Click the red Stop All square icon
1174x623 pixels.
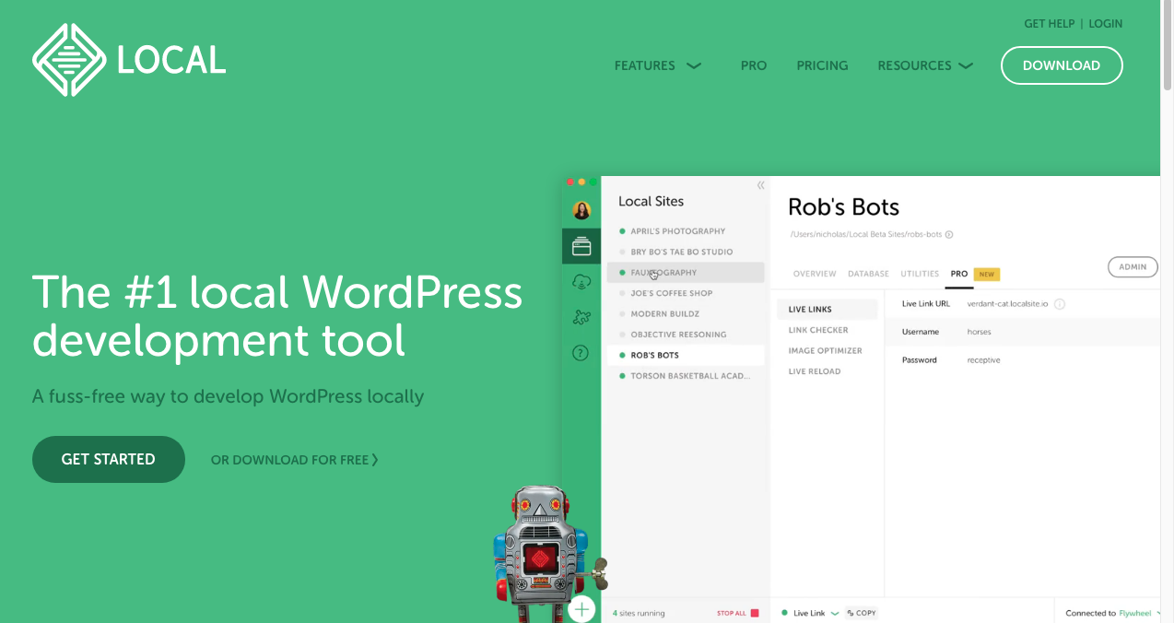(755, 613)
